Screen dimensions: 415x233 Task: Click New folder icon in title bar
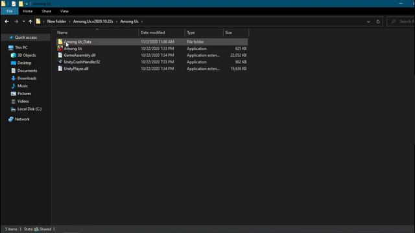point(21,4)
